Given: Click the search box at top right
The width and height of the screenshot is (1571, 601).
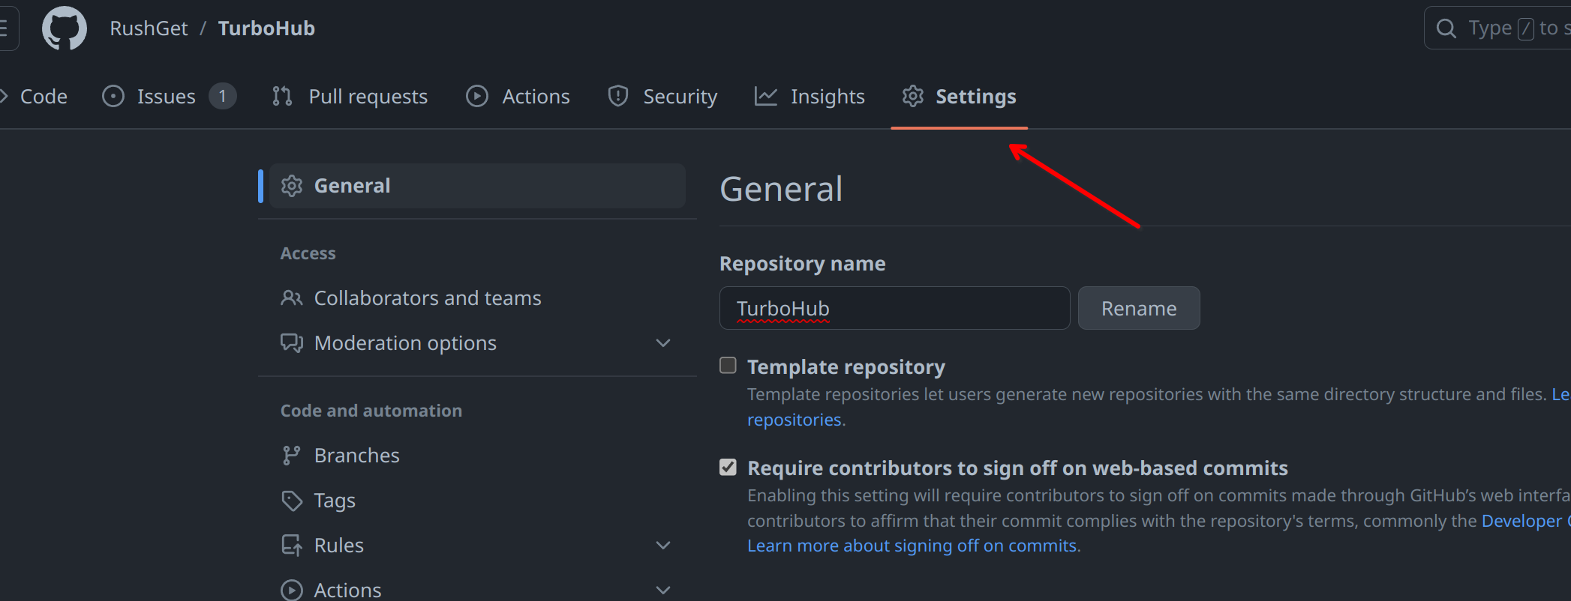Looking at the screenshot, I should 1497,28.
